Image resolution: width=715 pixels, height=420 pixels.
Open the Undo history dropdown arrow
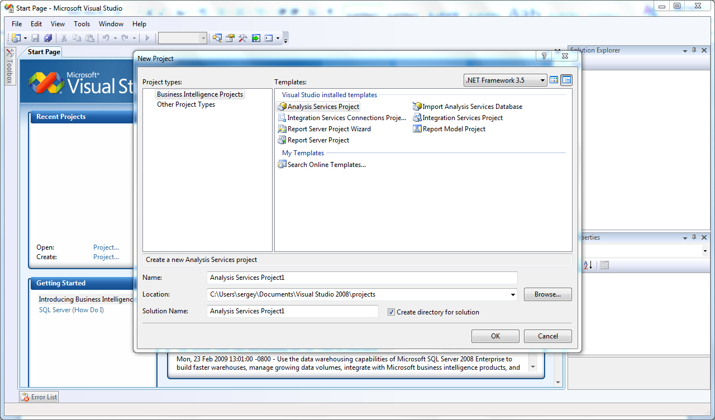pyautogui.click(x=115, y=38)
